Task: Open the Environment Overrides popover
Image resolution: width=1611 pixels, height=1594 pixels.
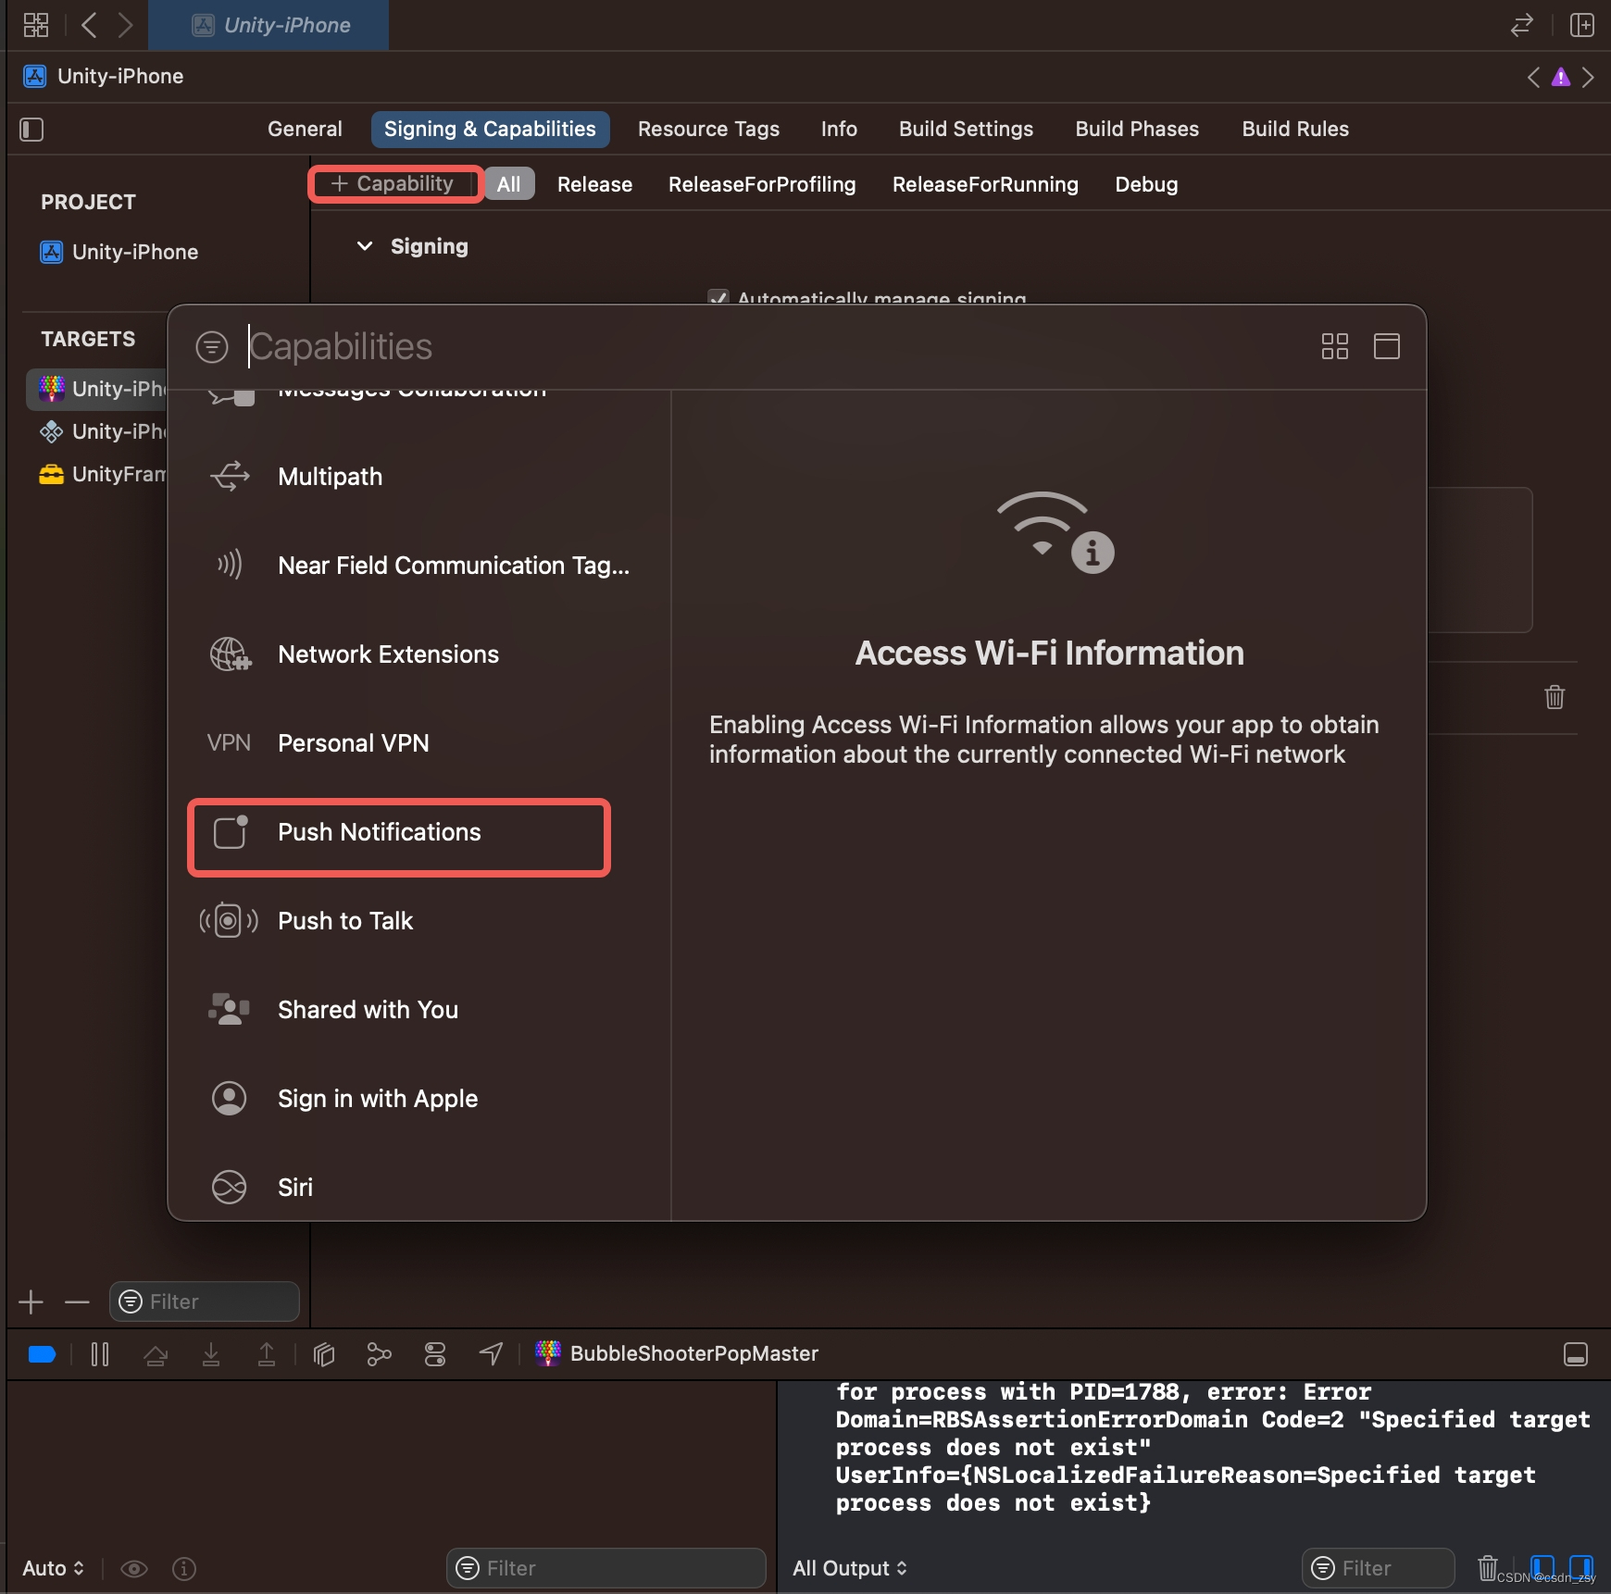Action: [x=434, y=1354]
